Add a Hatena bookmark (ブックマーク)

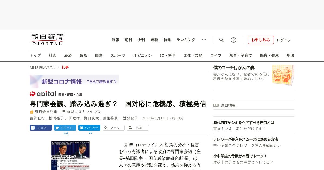coord(89,128)
